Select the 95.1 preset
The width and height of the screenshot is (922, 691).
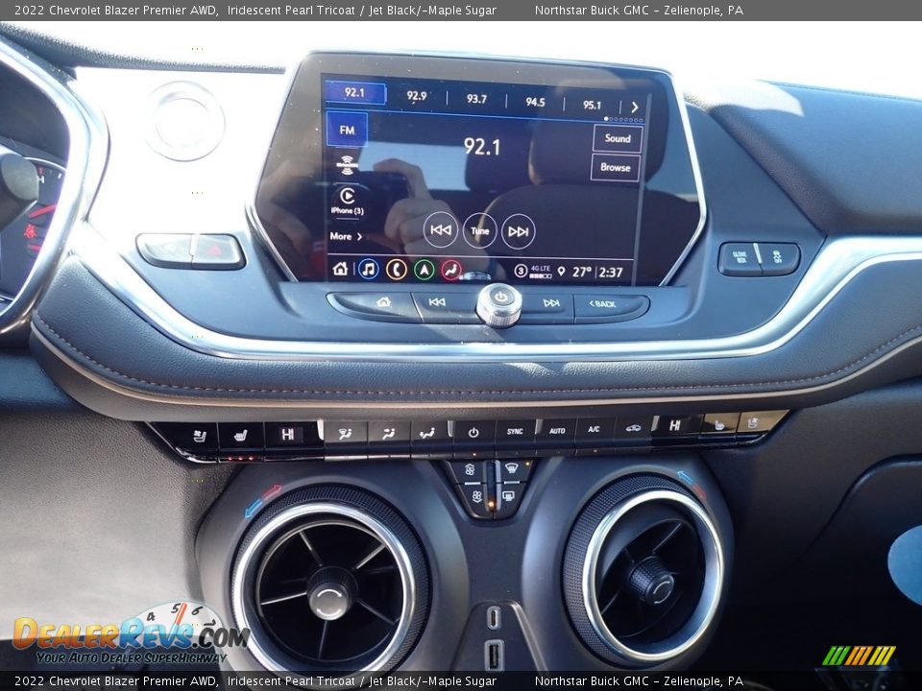592,106
